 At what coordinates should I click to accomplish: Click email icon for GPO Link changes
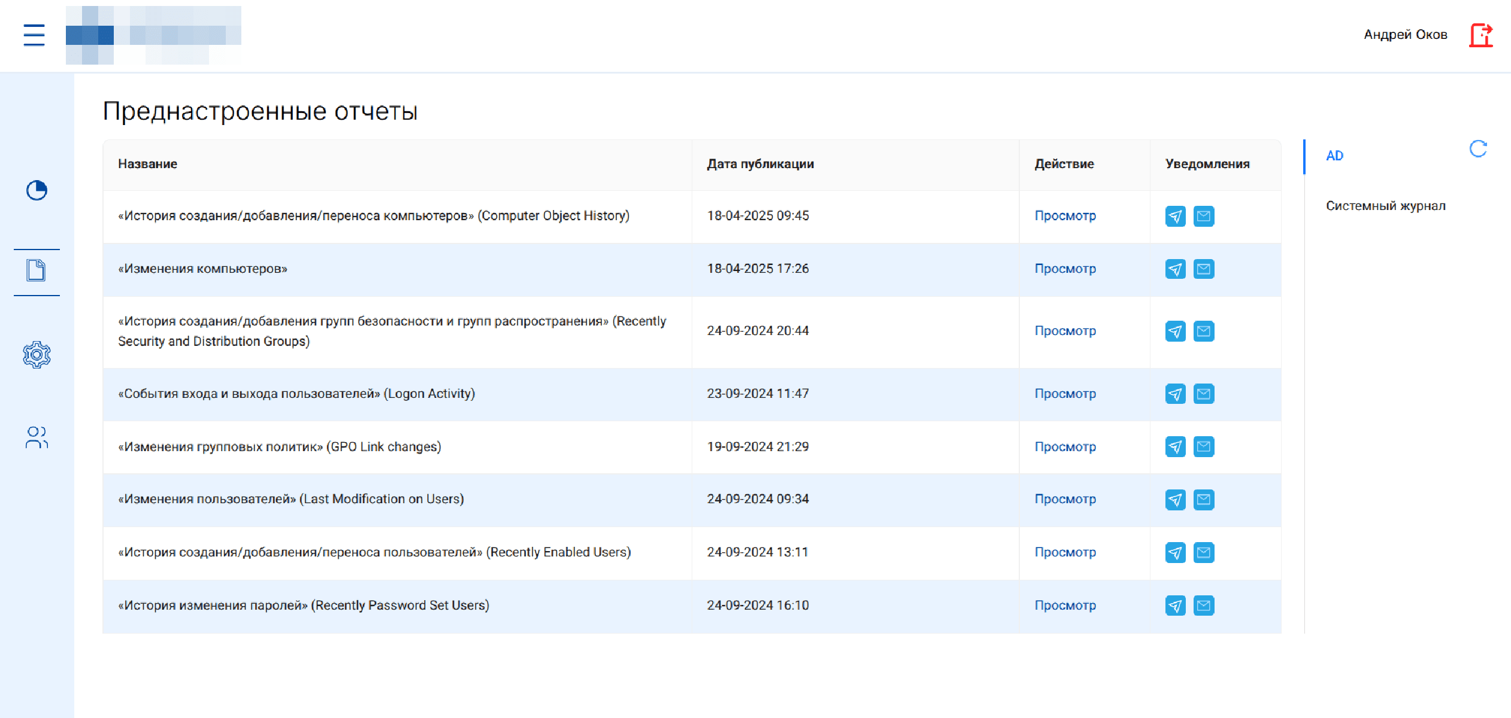(x=1203, y=446)
